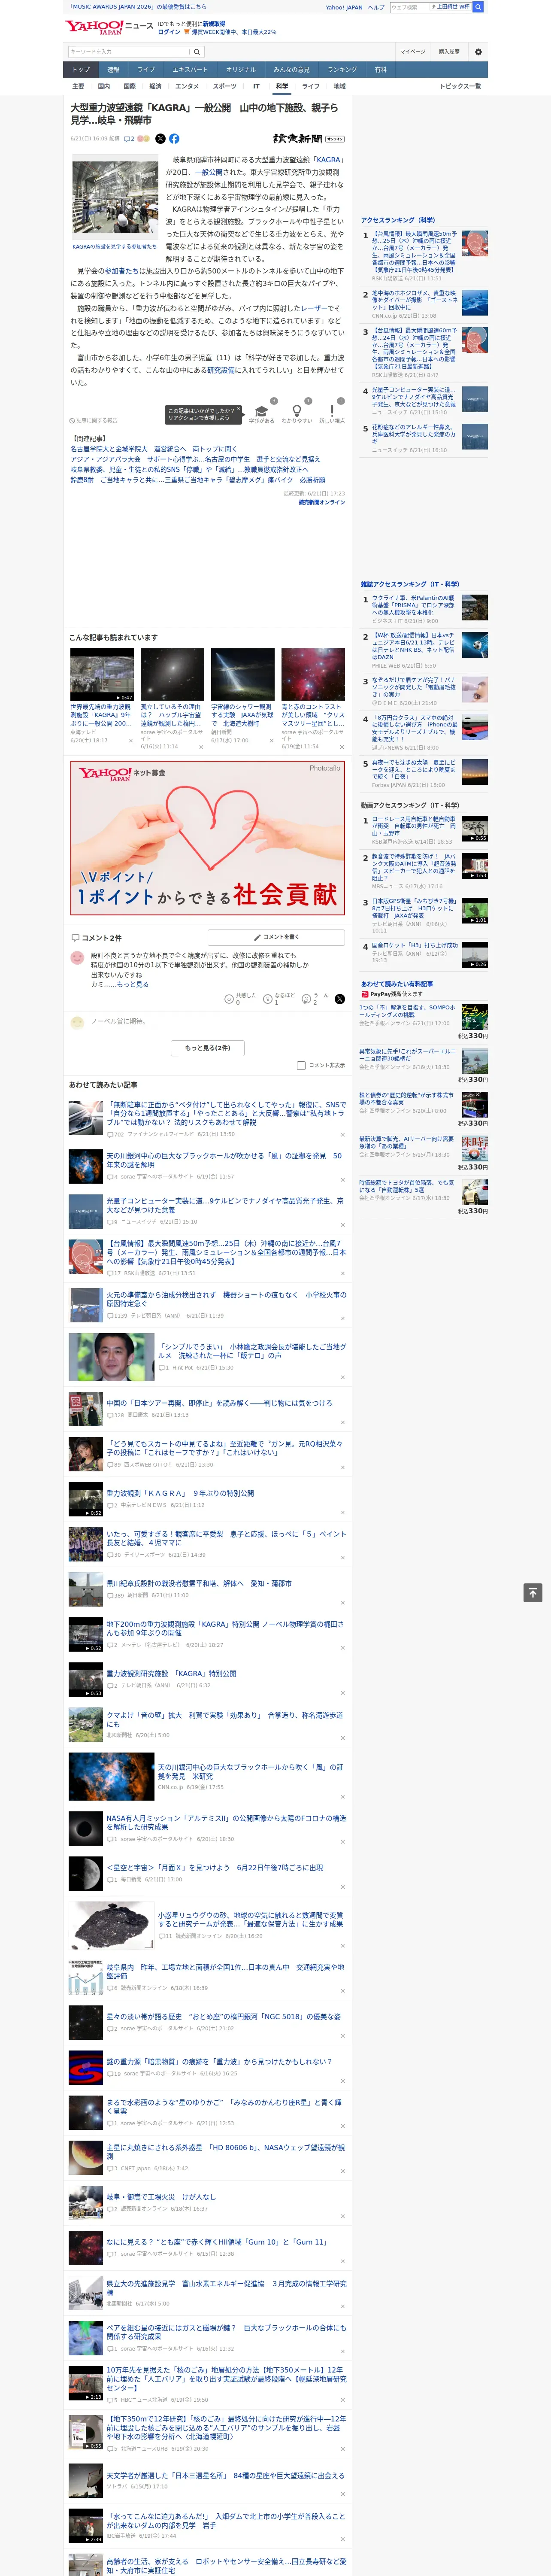Tick the コメント非表示 checkbox
The image size is (551, 2576).
click(301, 1066)
